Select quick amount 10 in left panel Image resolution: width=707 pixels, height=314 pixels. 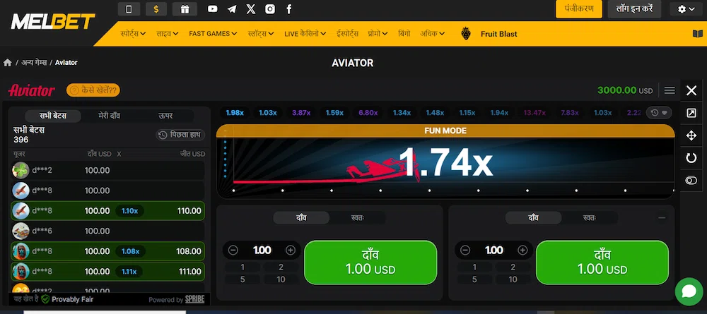(x=281, y=279)
